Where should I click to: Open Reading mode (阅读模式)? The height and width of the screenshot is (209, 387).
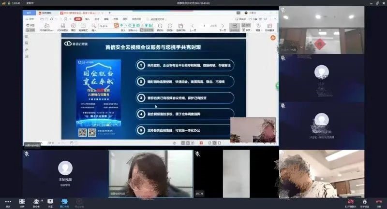(83, 27)
